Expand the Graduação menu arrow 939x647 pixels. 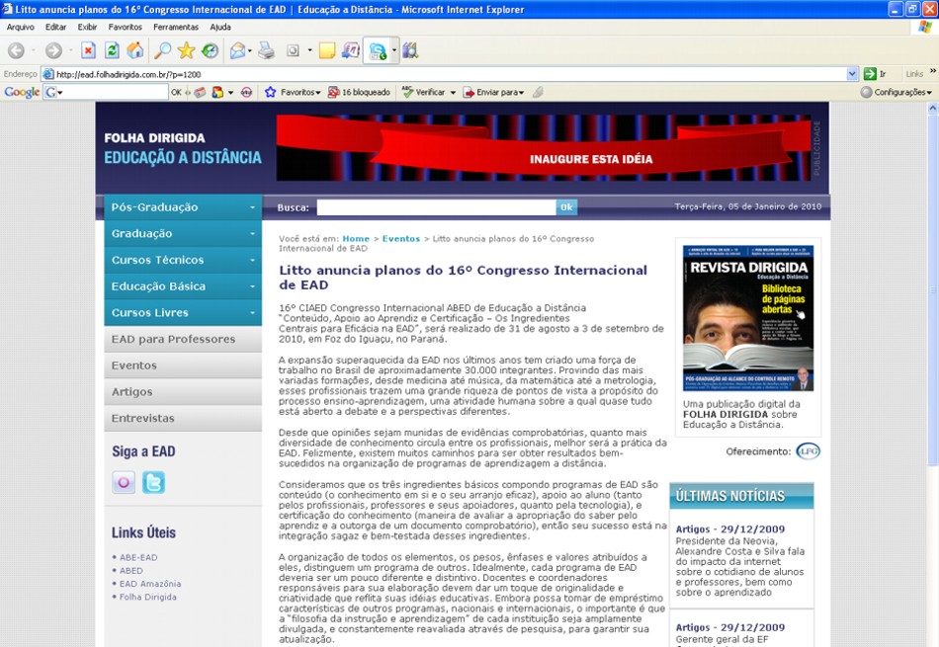click(x=252, y=234)
